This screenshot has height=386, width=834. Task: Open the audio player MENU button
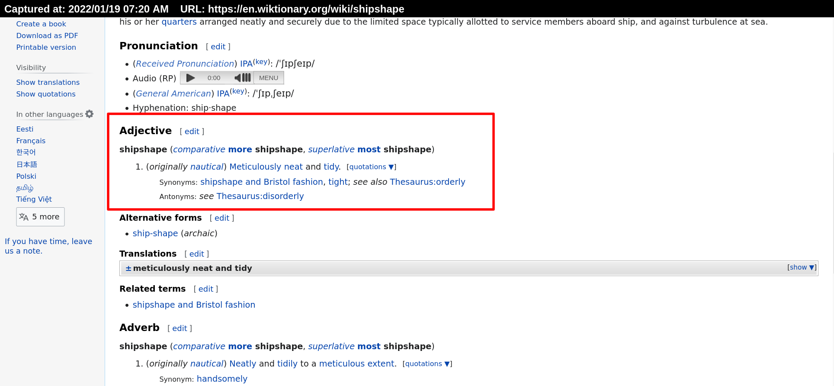click(x=269, y=78)
